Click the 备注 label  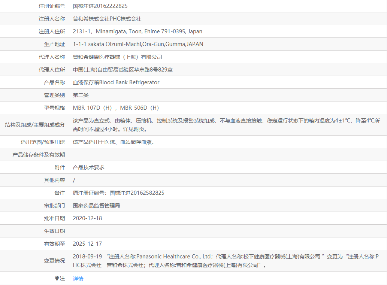60,193
